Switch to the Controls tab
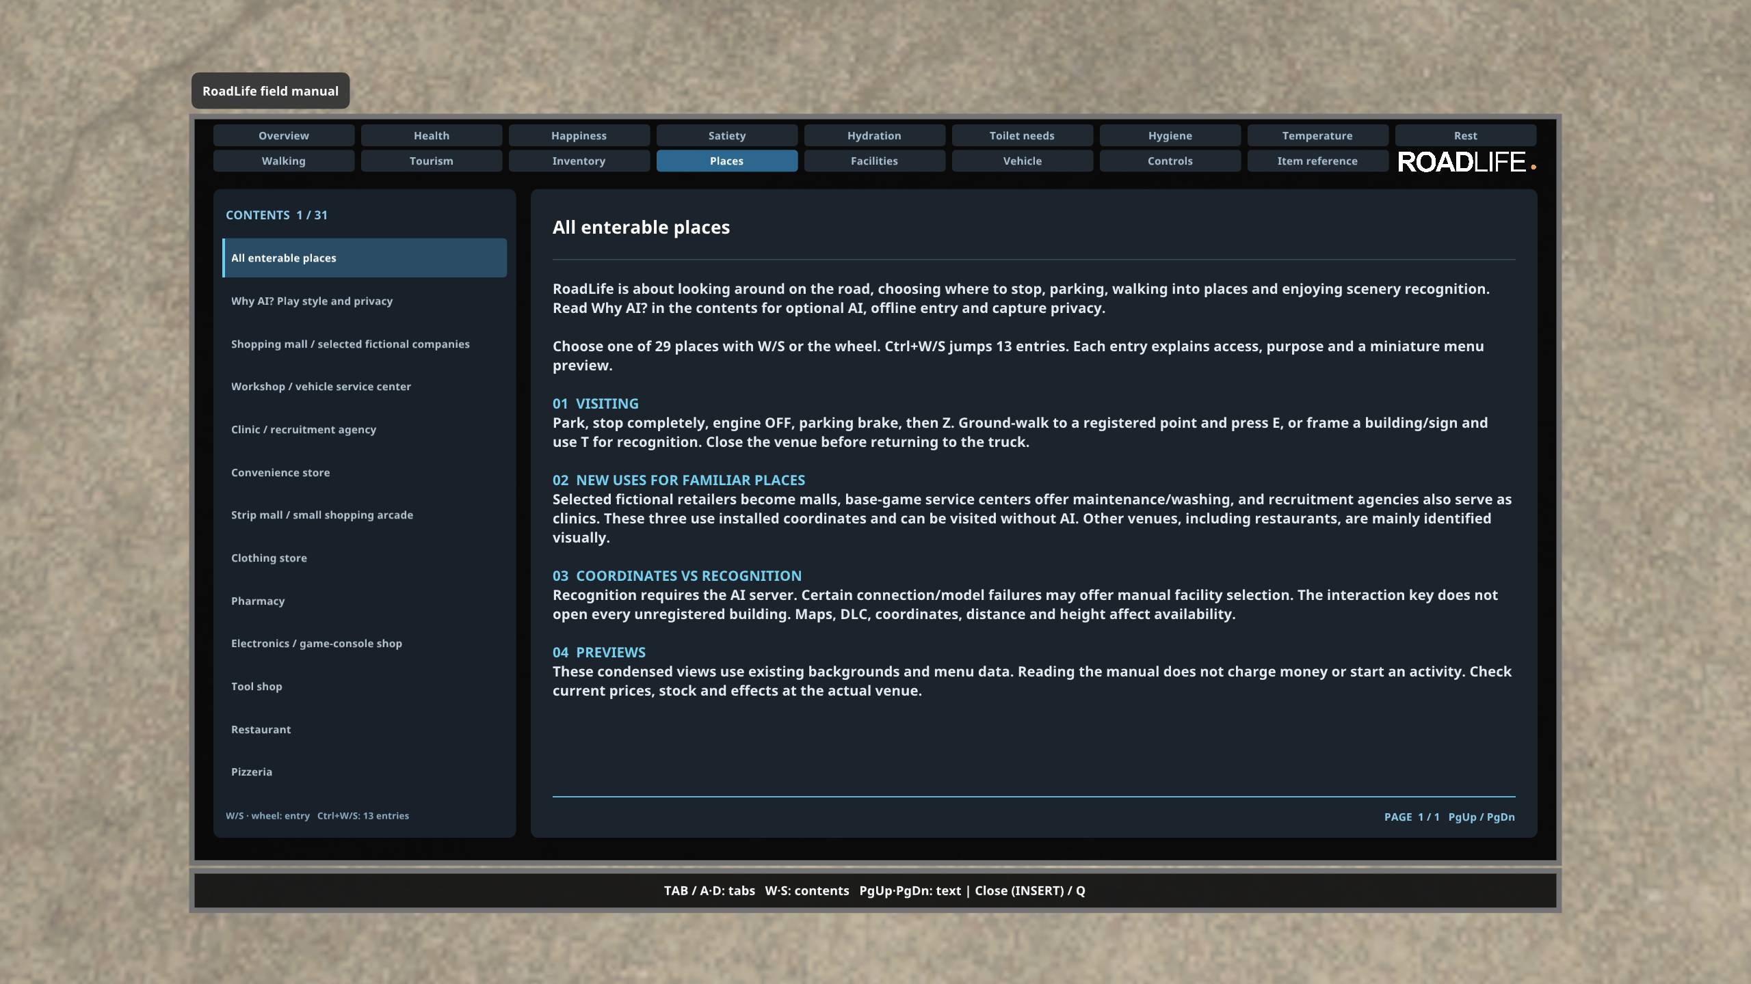 tap(1170, 161)
